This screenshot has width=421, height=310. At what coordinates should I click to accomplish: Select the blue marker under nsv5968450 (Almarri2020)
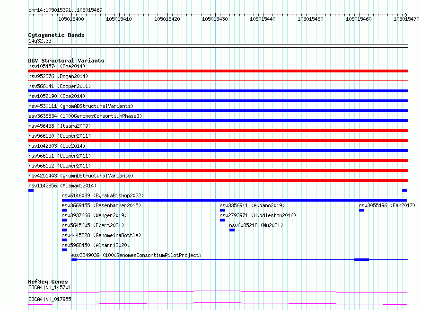(x=64, y=250)
